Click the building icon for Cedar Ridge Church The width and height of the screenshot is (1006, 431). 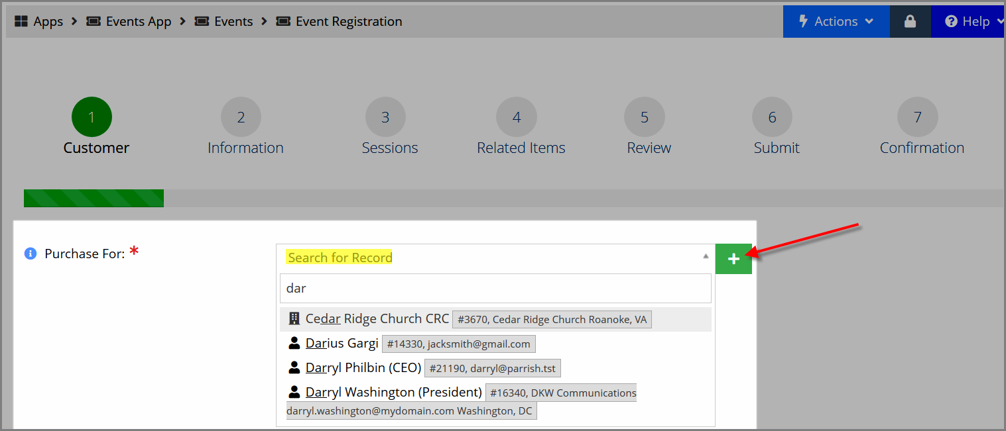pos(294,319)
